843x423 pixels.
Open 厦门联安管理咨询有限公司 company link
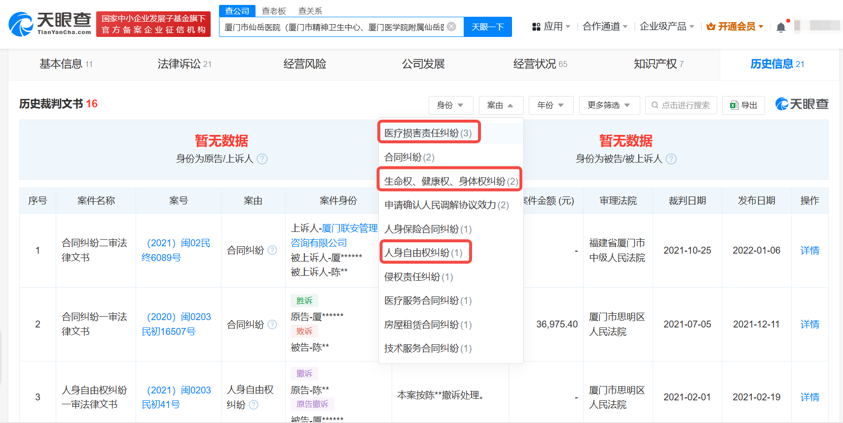coord(334,235)
